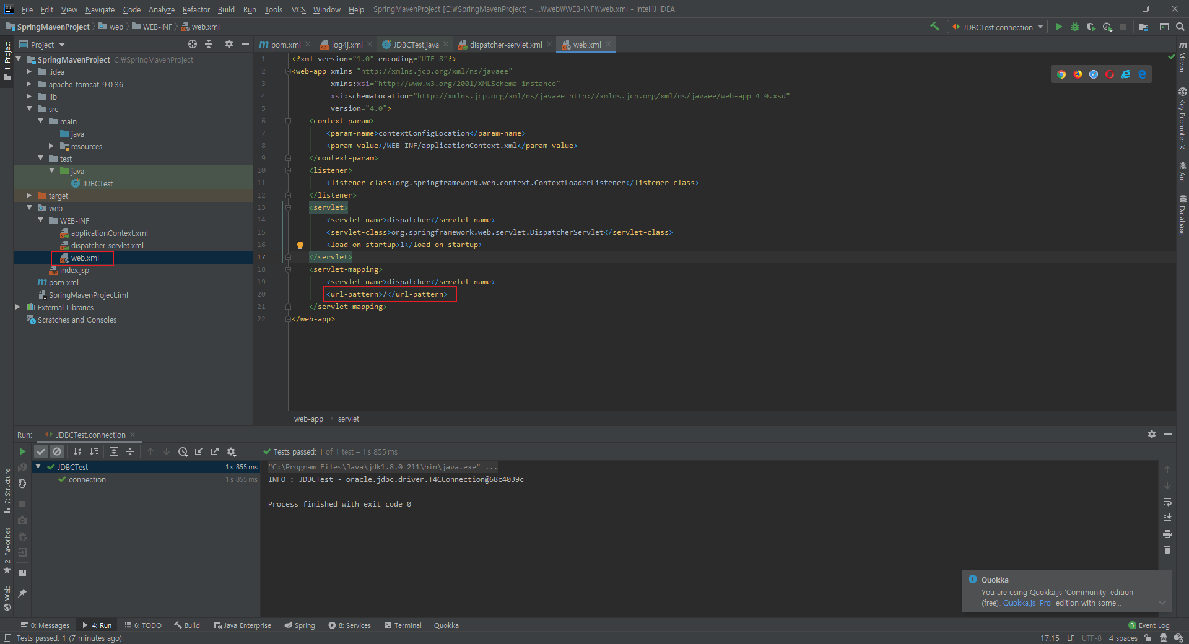Switch to the JDBCTest.java editor tab
1189x644 pixels.
pos(416,45)
